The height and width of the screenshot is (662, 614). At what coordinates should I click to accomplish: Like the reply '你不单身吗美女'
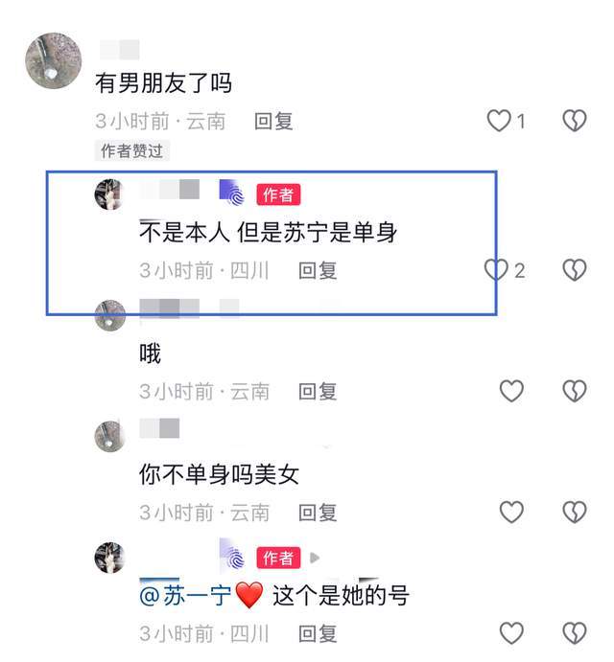511,513
